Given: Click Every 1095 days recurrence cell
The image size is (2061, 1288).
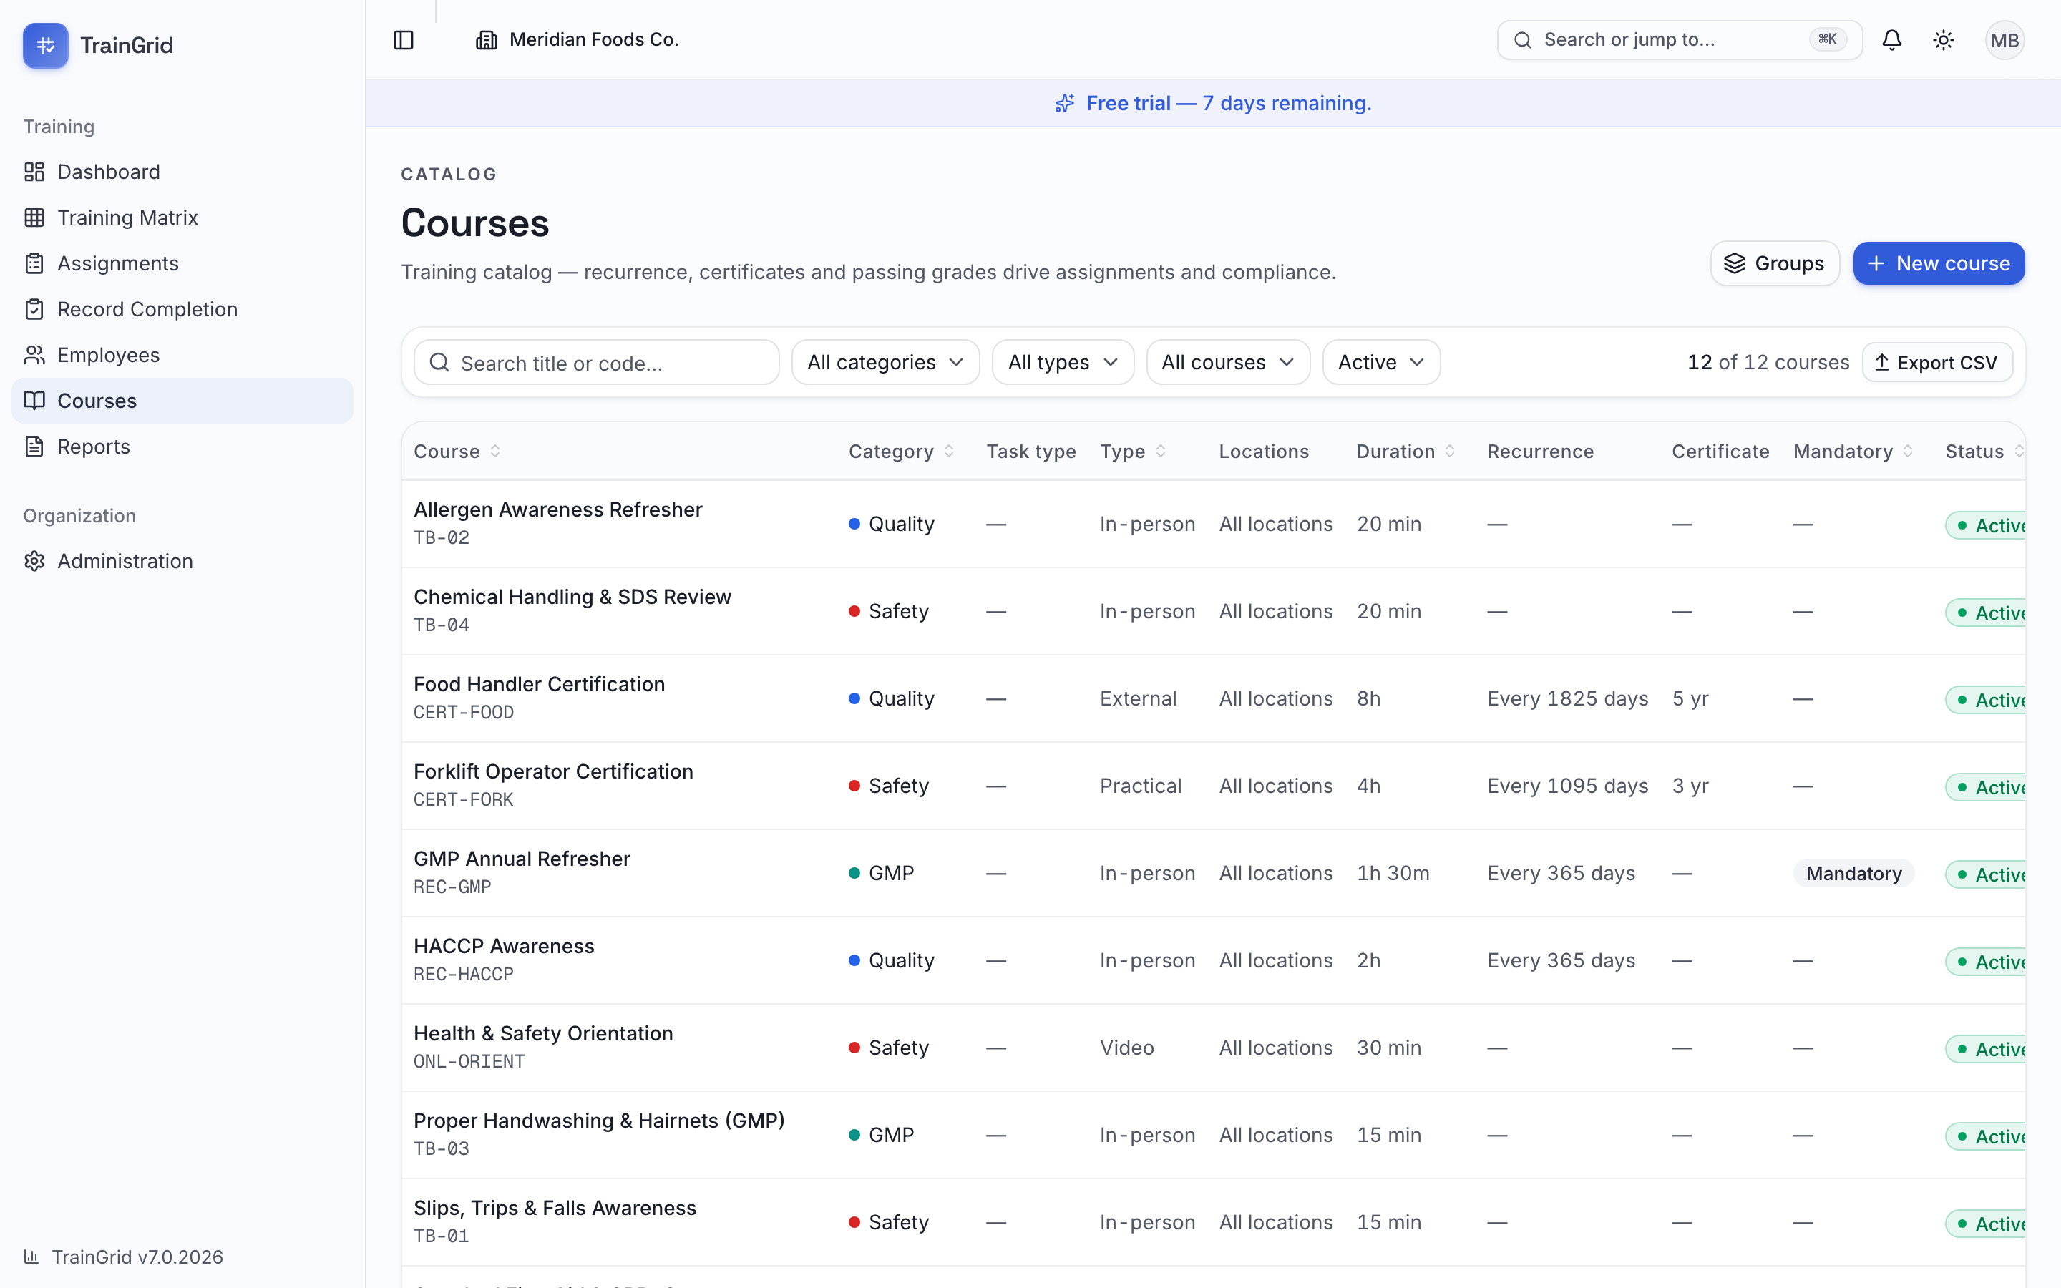Looking at the screenshot, I should (x=1568, y=786).
